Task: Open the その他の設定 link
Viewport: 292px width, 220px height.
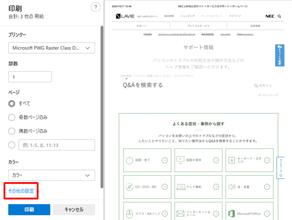Action: point(21,191)
